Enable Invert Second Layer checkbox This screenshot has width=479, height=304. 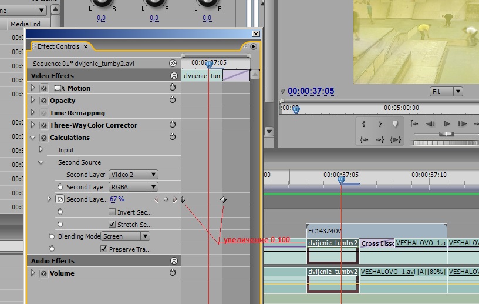(x=112, y=212)
